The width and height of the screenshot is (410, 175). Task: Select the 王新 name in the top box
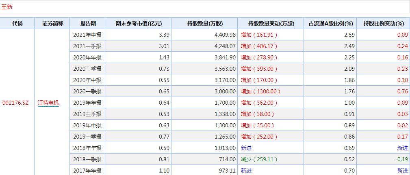(x=7, y=7)
